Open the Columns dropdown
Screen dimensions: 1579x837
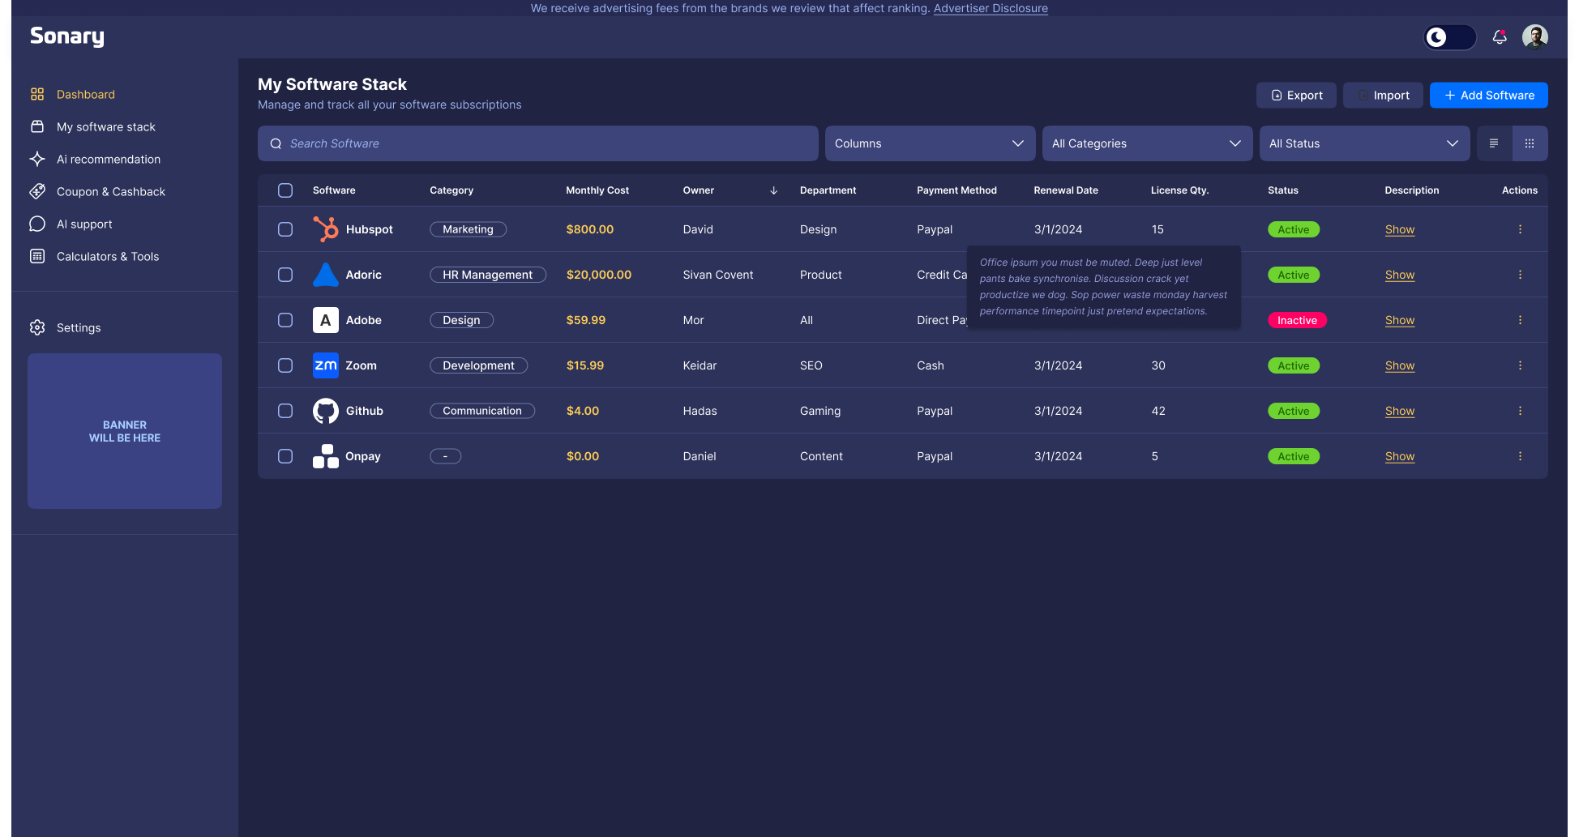(930, 143)
